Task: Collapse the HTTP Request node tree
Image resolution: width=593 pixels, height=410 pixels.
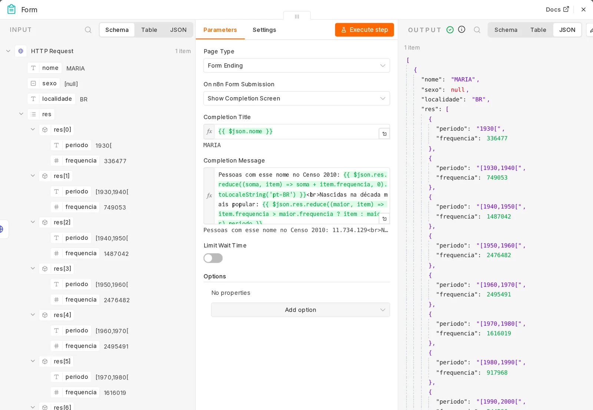Action: (8, 51)
